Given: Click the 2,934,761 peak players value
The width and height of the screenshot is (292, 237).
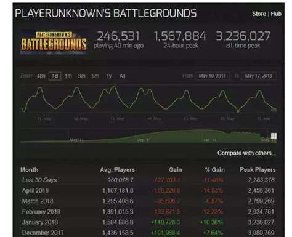Looking at the screenshot, I should pos(261,212).
